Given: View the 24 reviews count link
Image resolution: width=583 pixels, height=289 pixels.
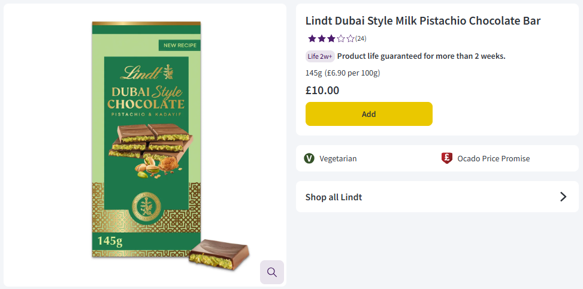Looking at the screenshot, I should click(361, 39).
